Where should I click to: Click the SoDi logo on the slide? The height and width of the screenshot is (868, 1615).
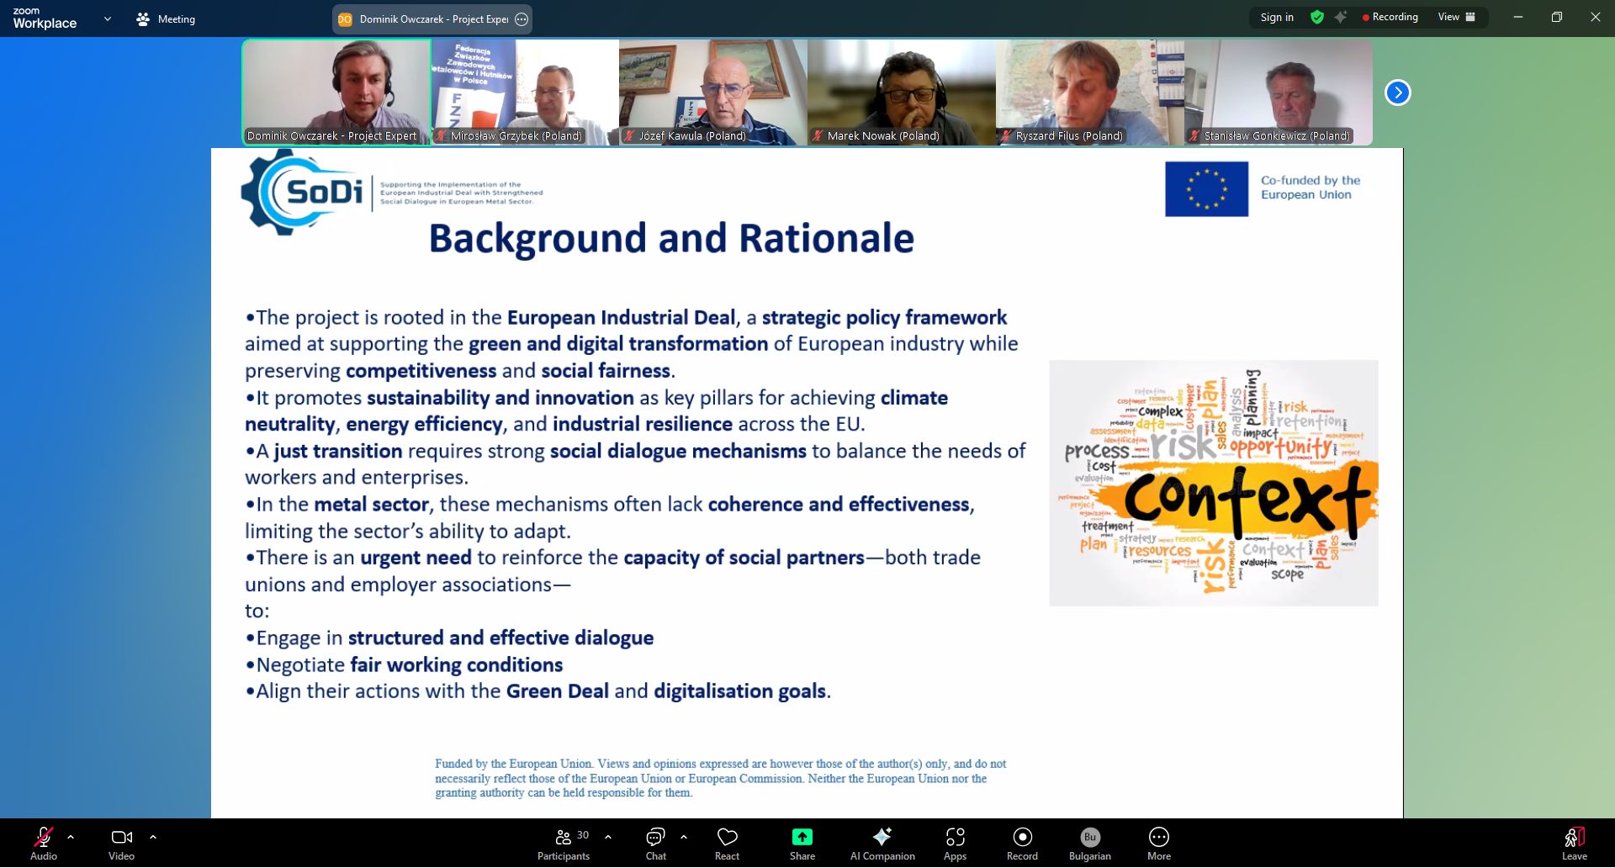(x=303, y=192)
